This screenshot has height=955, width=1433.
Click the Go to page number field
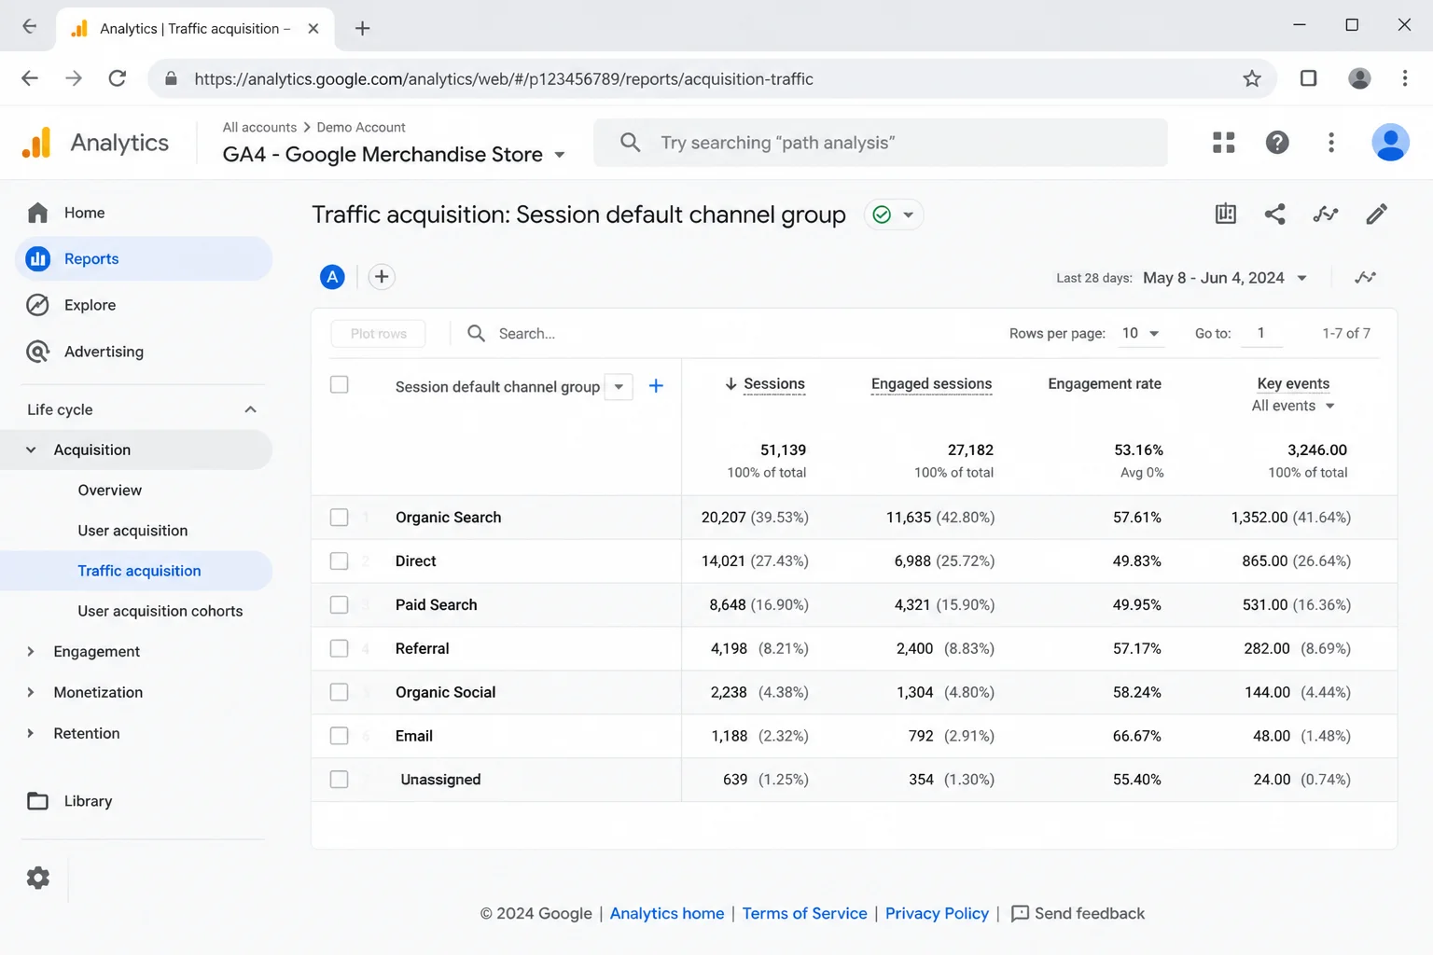1261,334
